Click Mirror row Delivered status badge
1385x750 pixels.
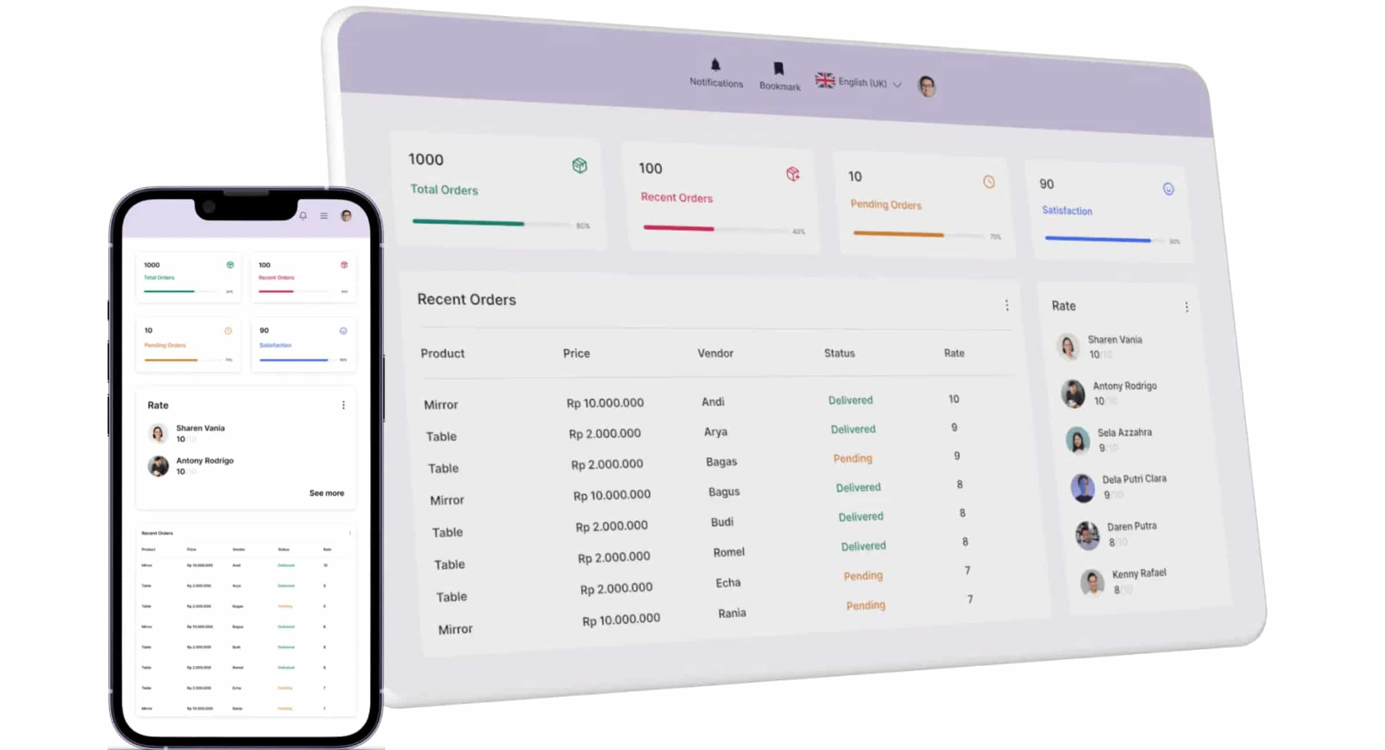tap(849, 400)
